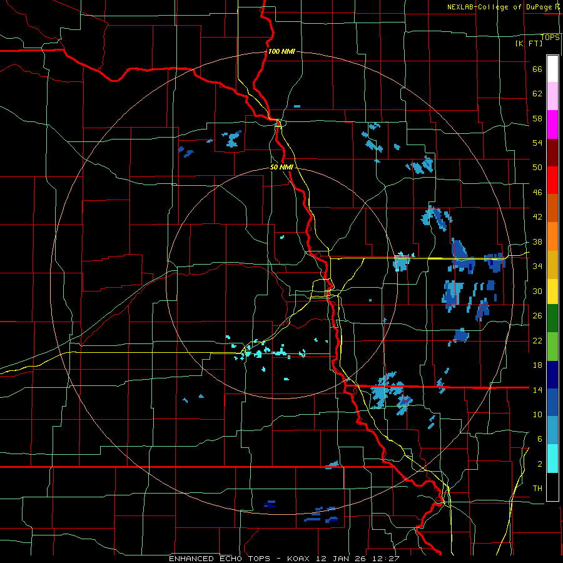Click the legend value 2
The image size is (563, 563).
tap(540, 464)
